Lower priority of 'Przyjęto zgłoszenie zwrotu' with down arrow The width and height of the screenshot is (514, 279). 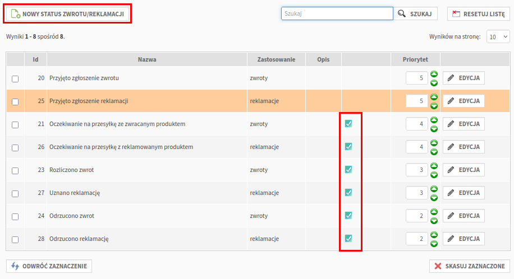coord(434,83)
